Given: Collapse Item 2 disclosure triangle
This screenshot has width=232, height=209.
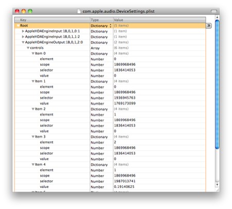Looking at the screenshot, I should click(x=33, y=109).
